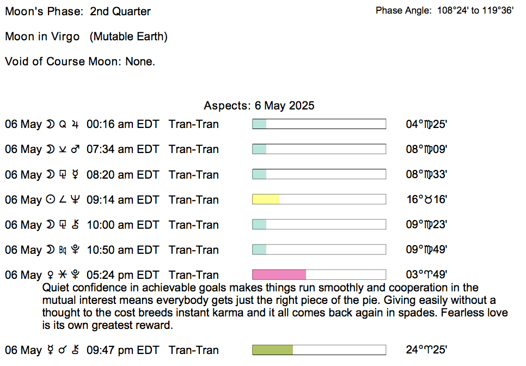Click the pink strength bar at 05:24 pm
Screen dimensions: 526x366
tap(279, 275)
